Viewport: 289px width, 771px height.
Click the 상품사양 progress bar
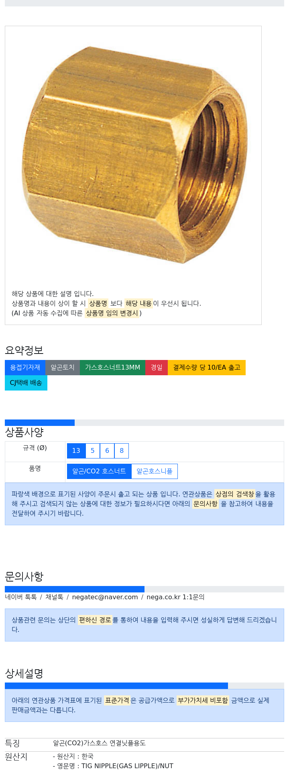tap(144, 422)
